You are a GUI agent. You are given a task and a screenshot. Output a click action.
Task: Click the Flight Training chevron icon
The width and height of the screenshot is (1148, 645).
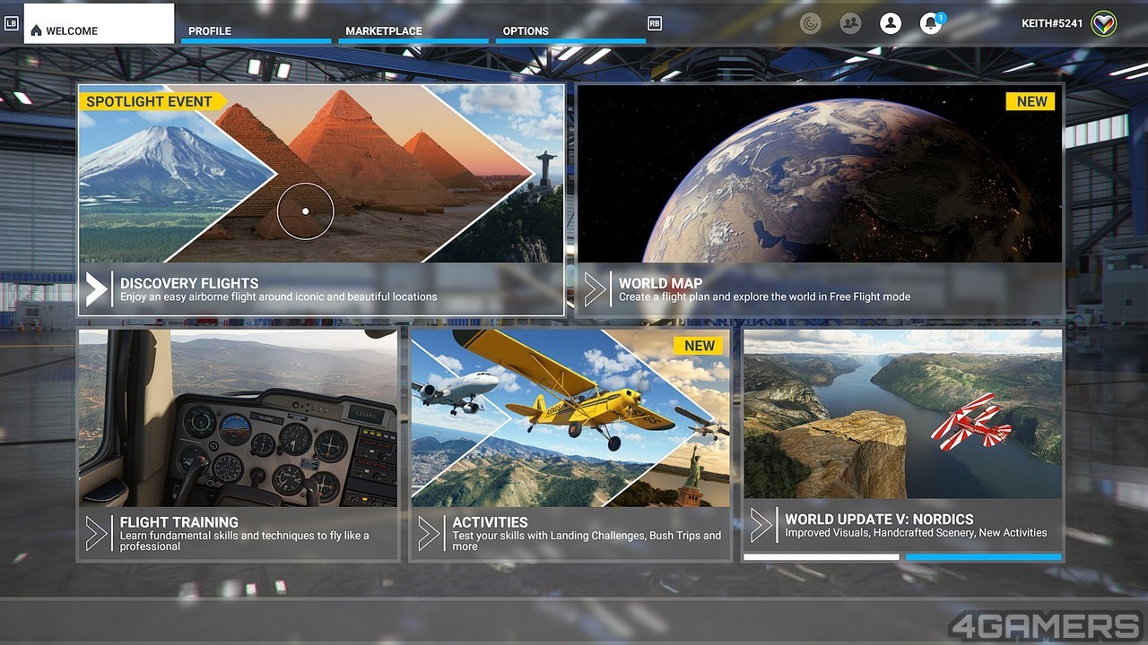[x=96, y=533]
